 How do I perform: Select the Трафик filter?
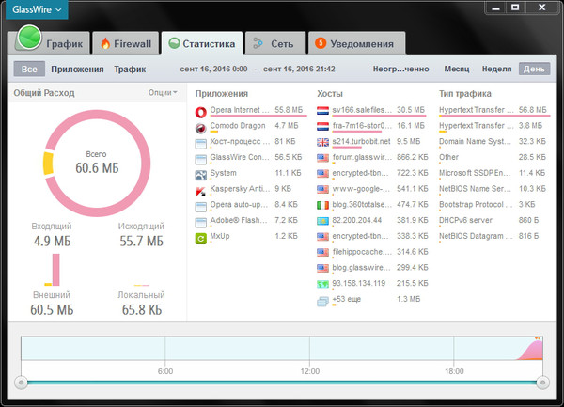click(130, 69)
